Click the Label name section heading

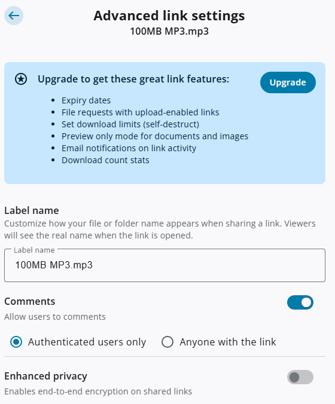coord(32,210)
